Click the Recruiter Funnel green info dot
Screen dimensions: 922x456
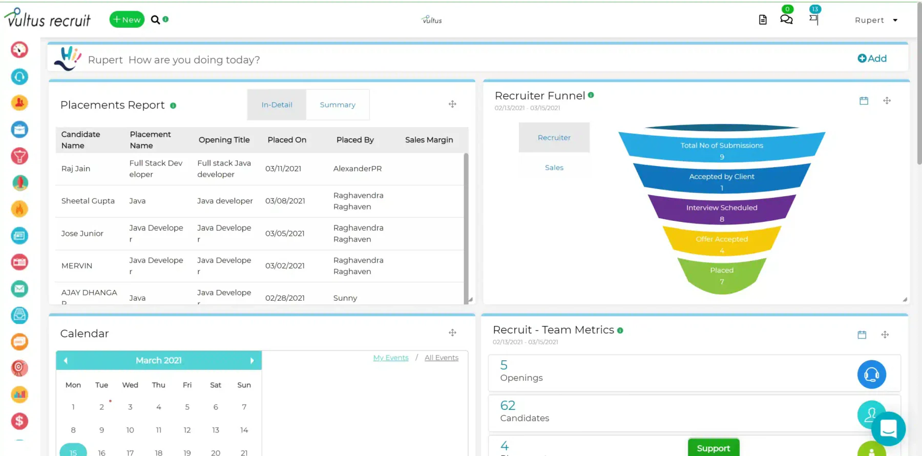pos(591,95)
